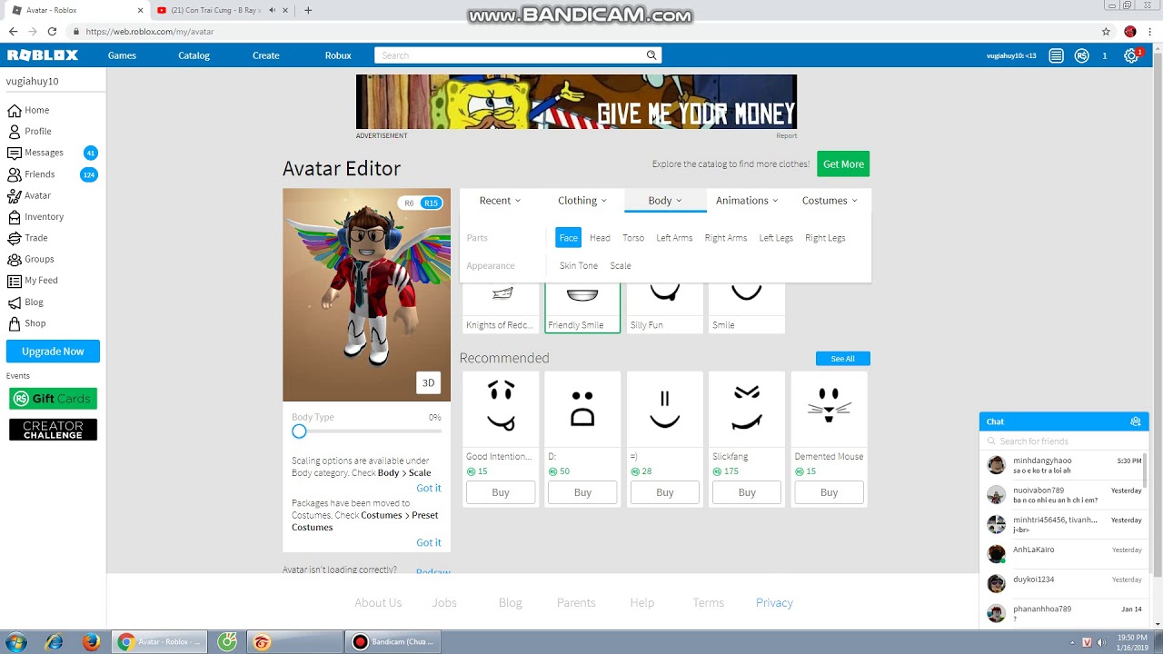The image size is (1163, 654).
Task: Open Shop in the sidebar
Action: coord(26,323)
